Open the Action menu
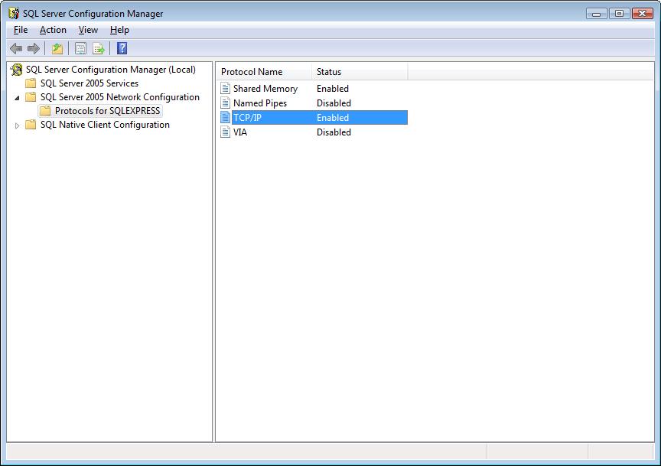Image resolution: width=661 pixels, height=466 pixels. pos(53,30)
